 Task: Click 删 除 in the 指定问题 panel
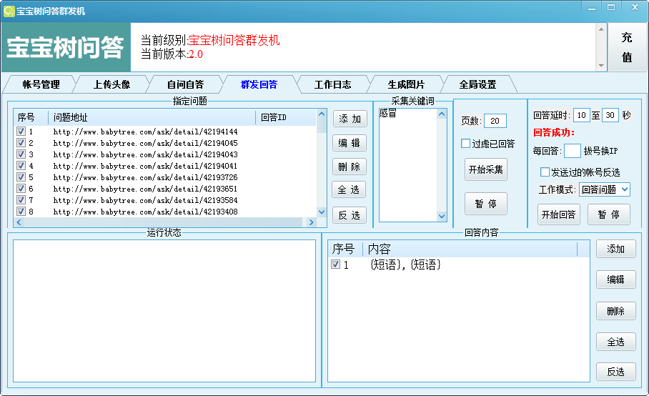pyautogui.click(x=350, y=167)
